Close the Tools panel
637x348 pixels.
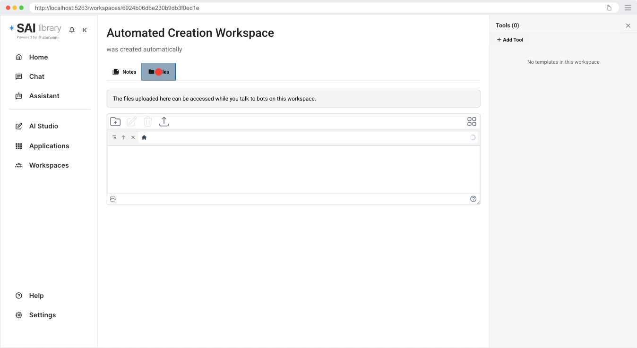(628, 25)
